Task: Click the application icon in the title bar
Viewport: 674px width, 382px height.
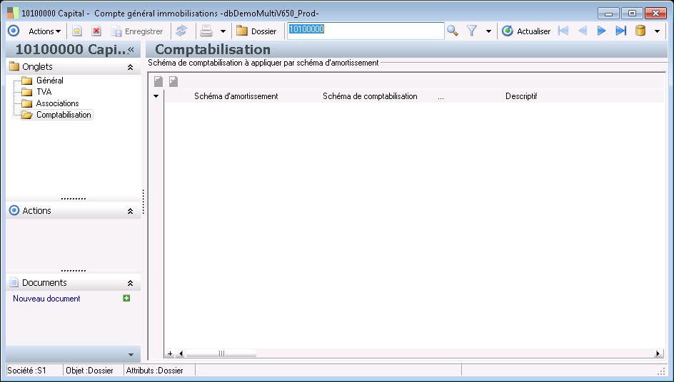Action: [12, 13]
